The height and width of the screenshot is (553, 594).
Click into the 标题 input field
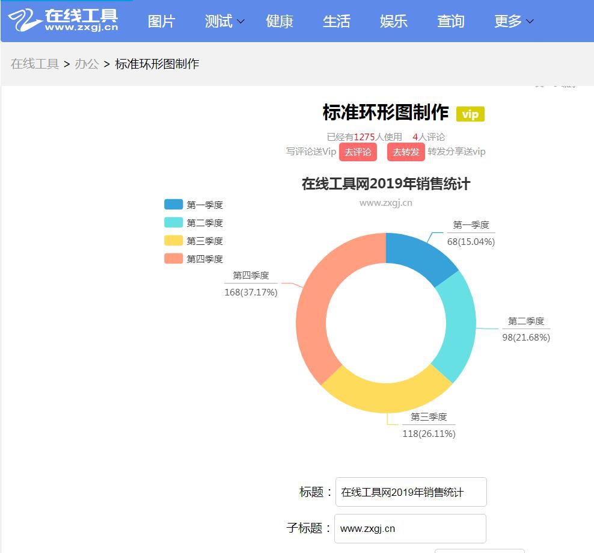pyautogui.click(x=411, y=492)
